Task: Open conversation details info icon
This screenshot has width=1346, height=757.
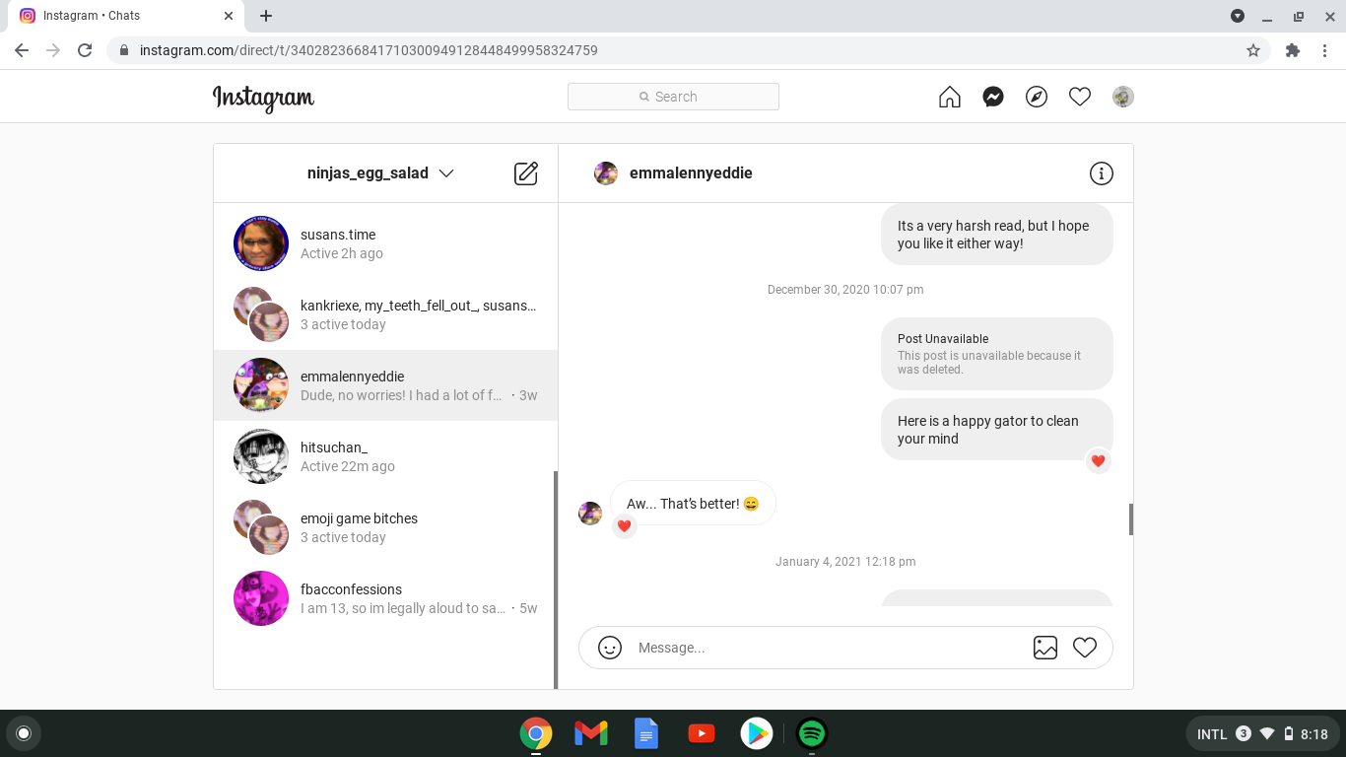Action: point(1102,173)
